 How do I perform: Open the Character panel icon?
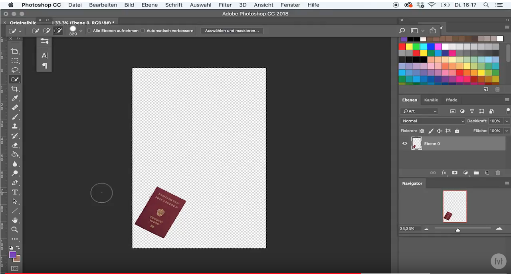(44, 56)
